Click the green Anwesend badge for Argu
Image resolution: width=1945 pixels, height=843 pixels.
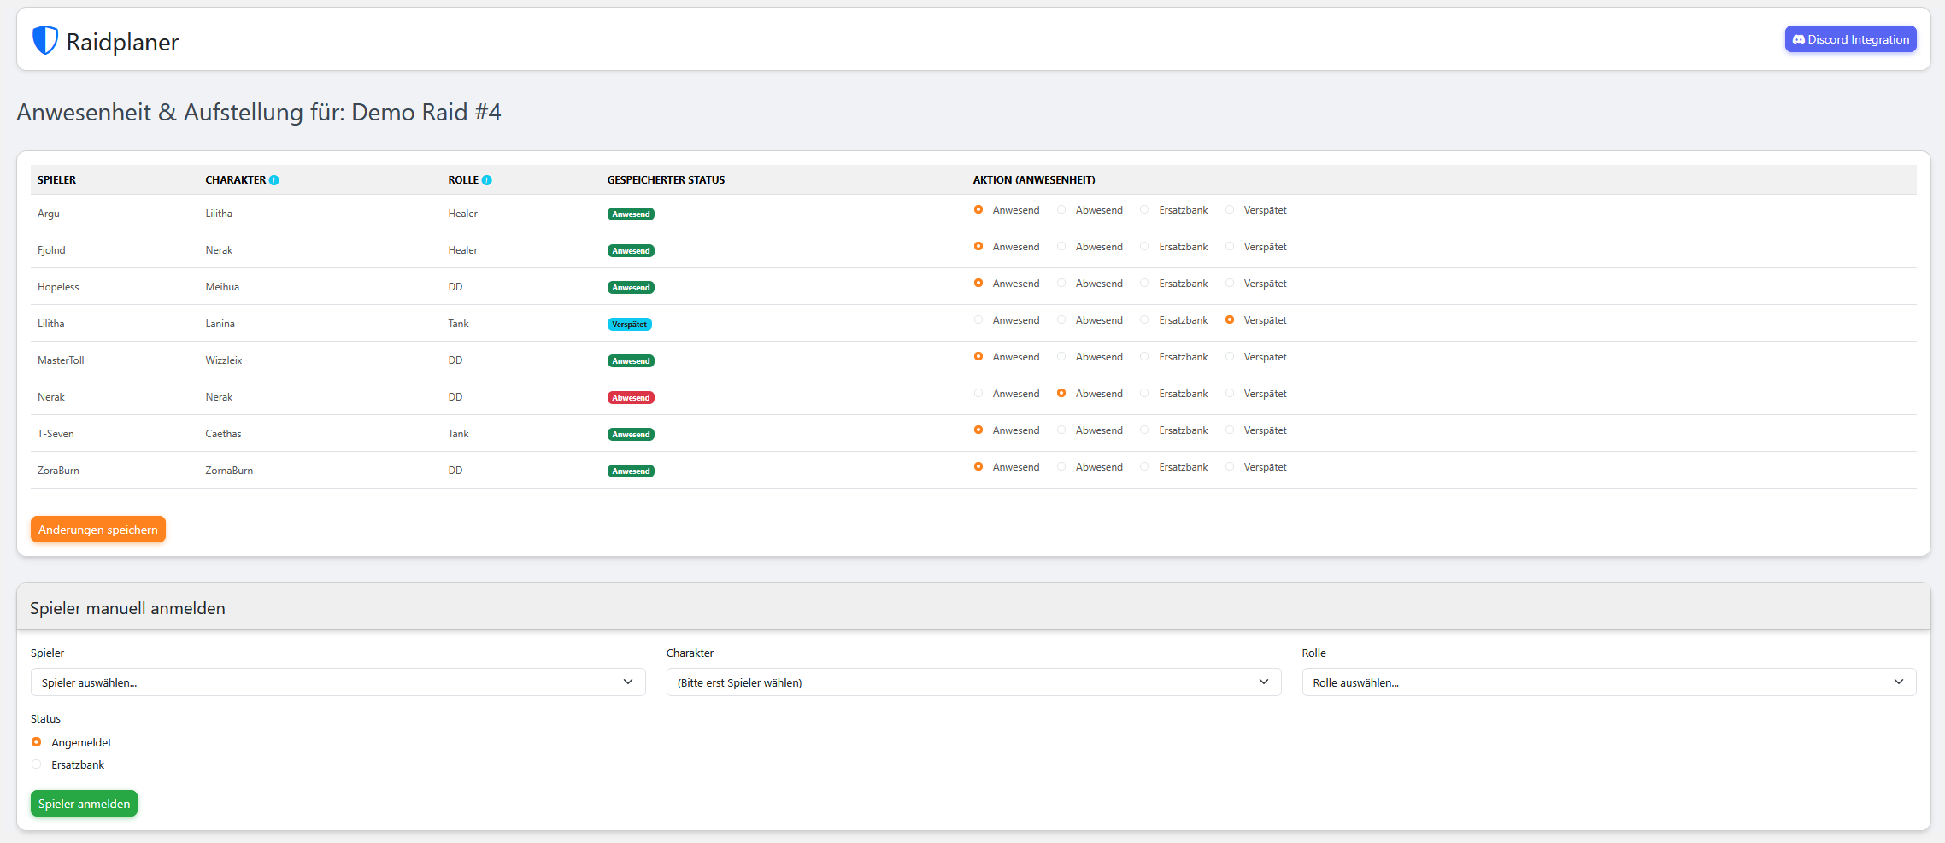click(631, 214)
